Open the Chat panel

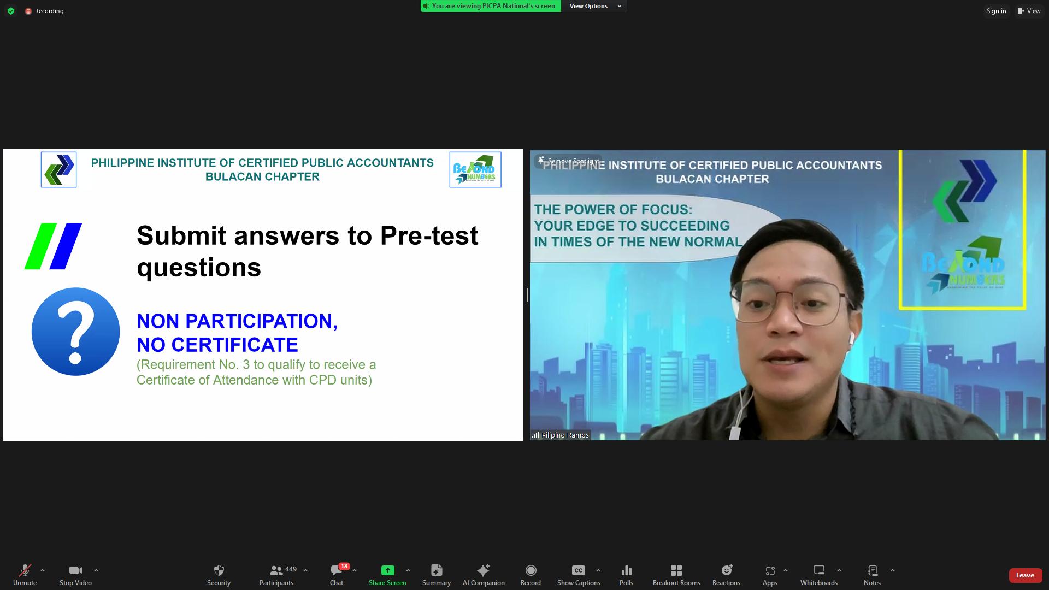click(x=337, y=575)
